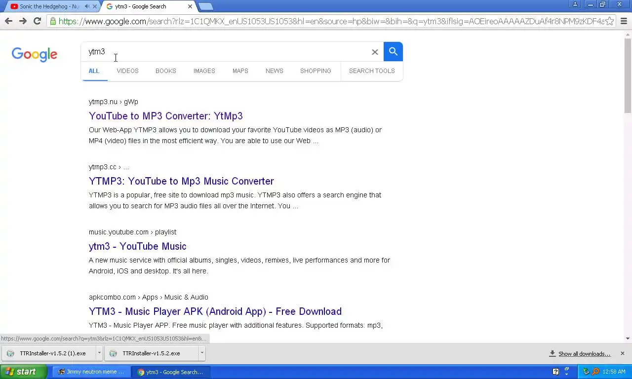
Task: Switch to the IMAGES search filter
Action: 204,71
